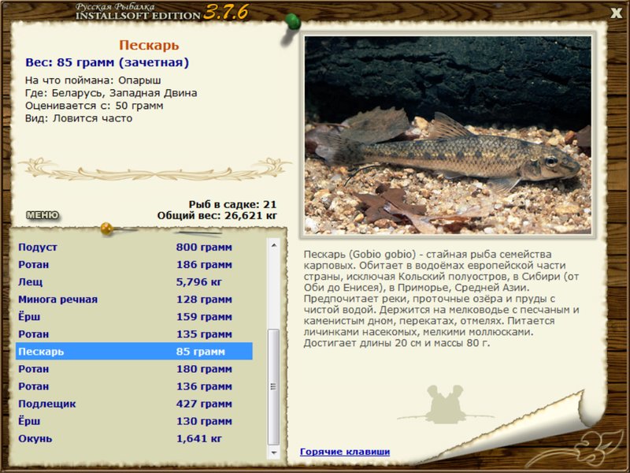Close the fish keepnet window with X

tap(616, 13)
